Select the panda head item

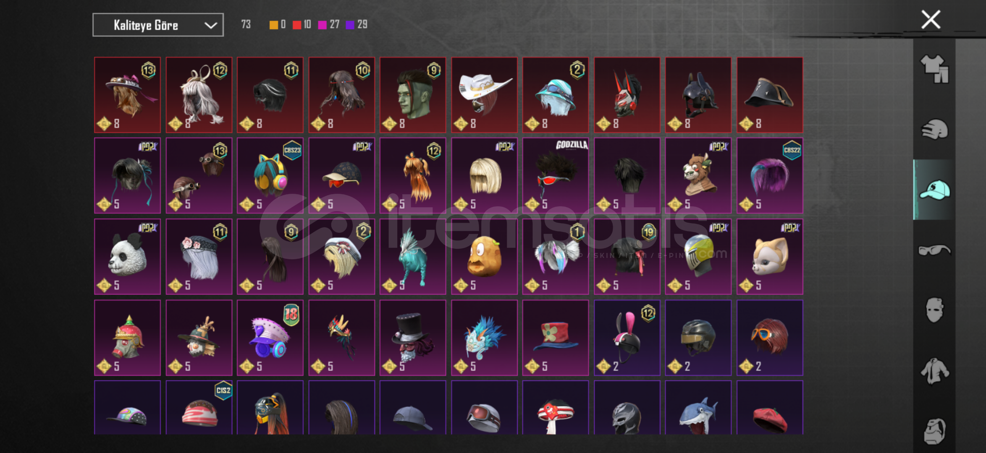[127, 257]
